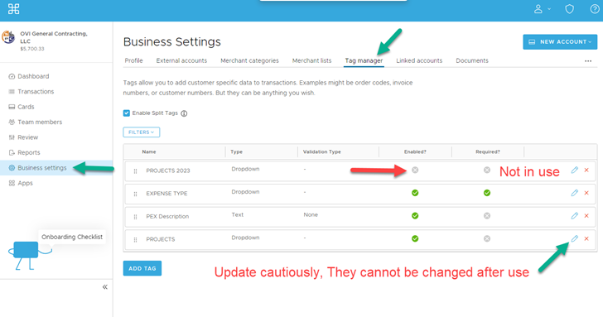Switch to the Profile tab
603x317 pixels.
134,60
